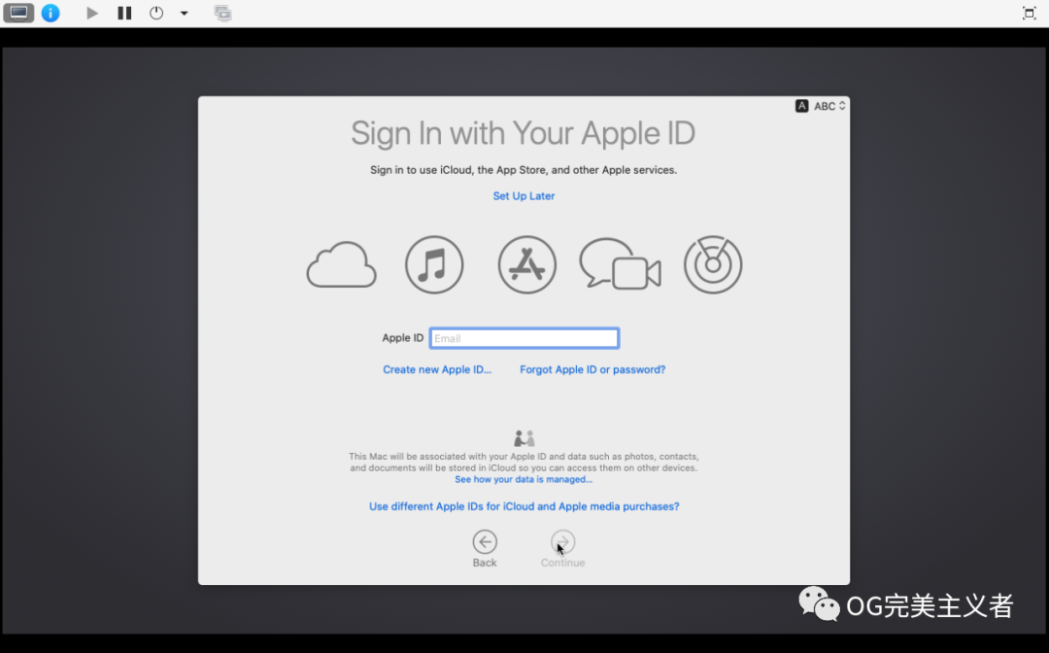Click the App Store icon

[x=527, y=265]
